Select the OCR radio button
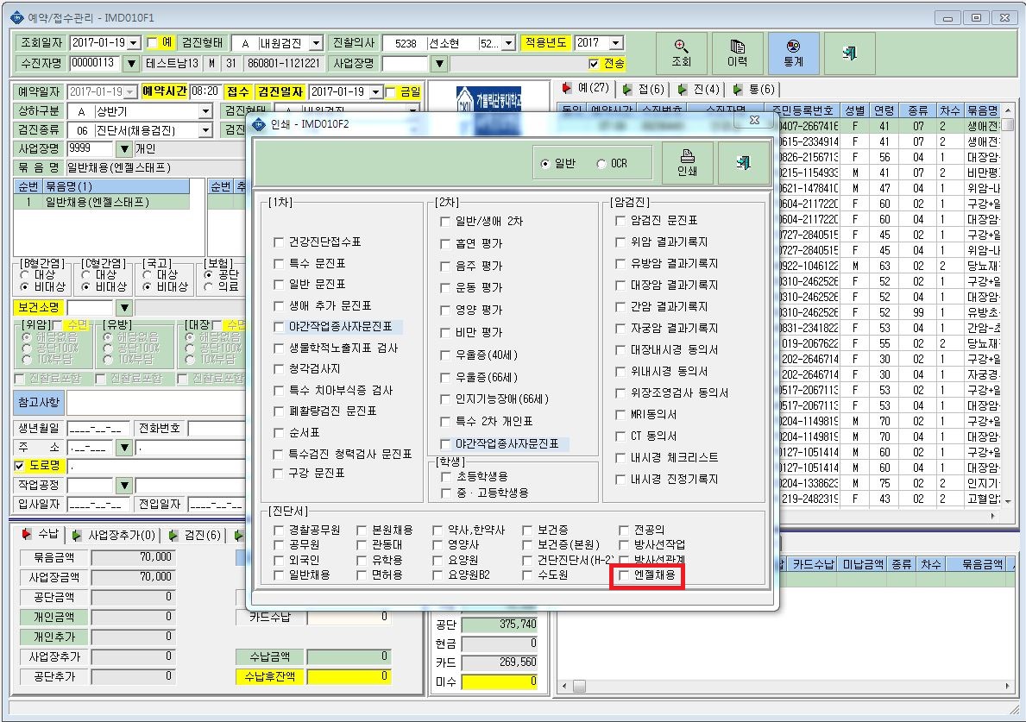The image size is (1026, 722). tap(601, 164)
